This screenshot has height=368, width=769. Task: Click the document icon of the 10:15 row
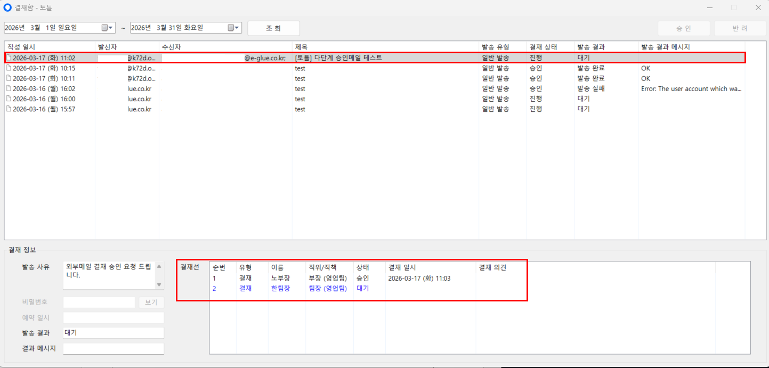(x=9, y=68)
